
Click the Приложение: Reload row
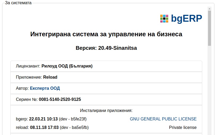click(x=106, y=77)
